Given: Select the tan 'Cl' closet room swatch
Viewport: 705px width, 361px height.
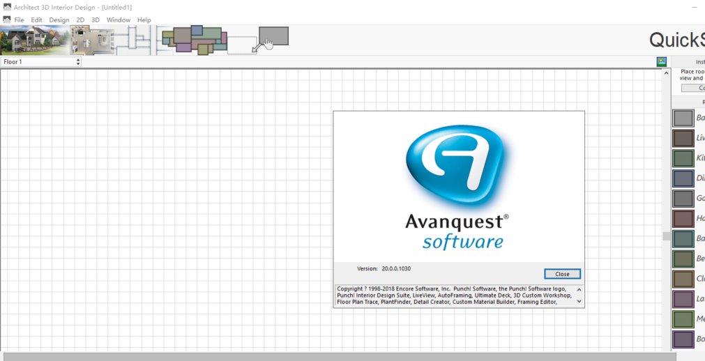Looking at the screenshot, I should click(683, 279).
